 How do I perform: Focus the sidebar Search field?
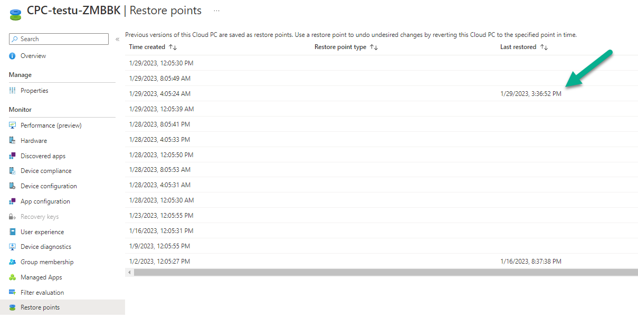pos(59,39)
